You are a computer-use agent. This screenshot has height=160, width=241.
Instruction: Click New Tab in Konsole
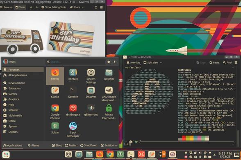click(134, 62)
